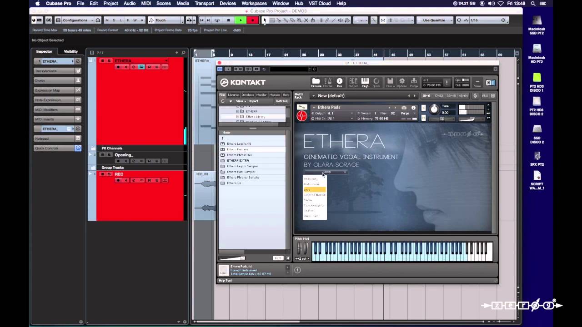The width and height of the screenshot is (582, 327).
Task: Select the Cubase Zoom magnifier tool
Action: [299, 20]
